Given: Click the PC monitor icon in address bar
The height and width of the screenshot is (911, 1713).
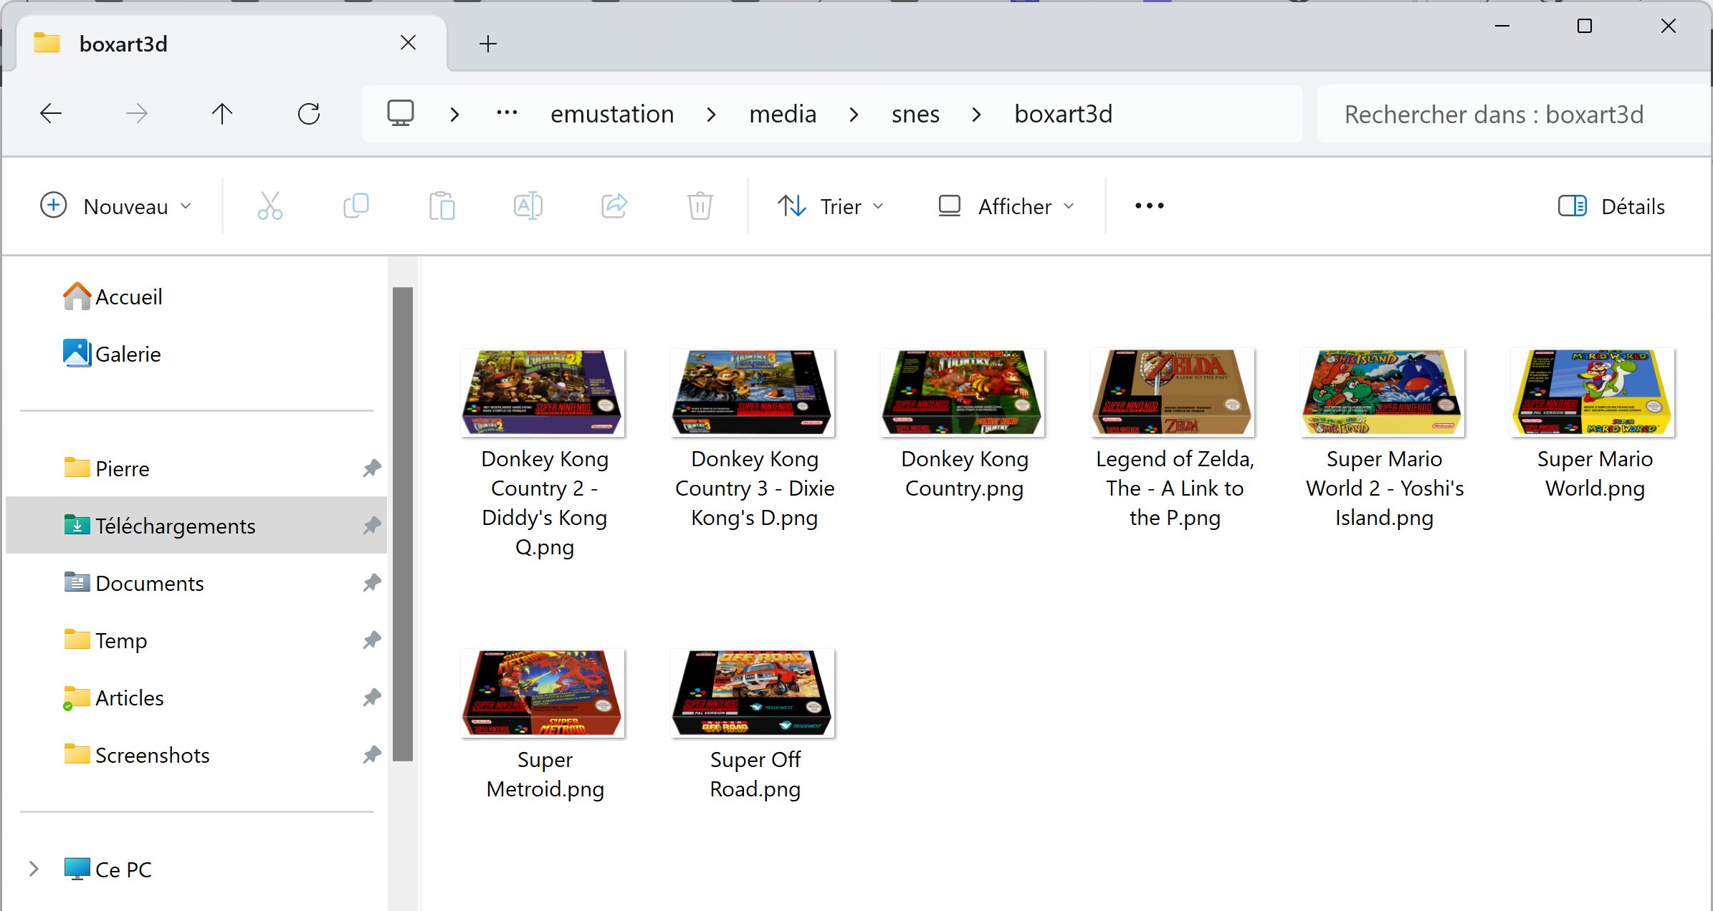Looking at the screenshot, I should click(x=401, y=113).
